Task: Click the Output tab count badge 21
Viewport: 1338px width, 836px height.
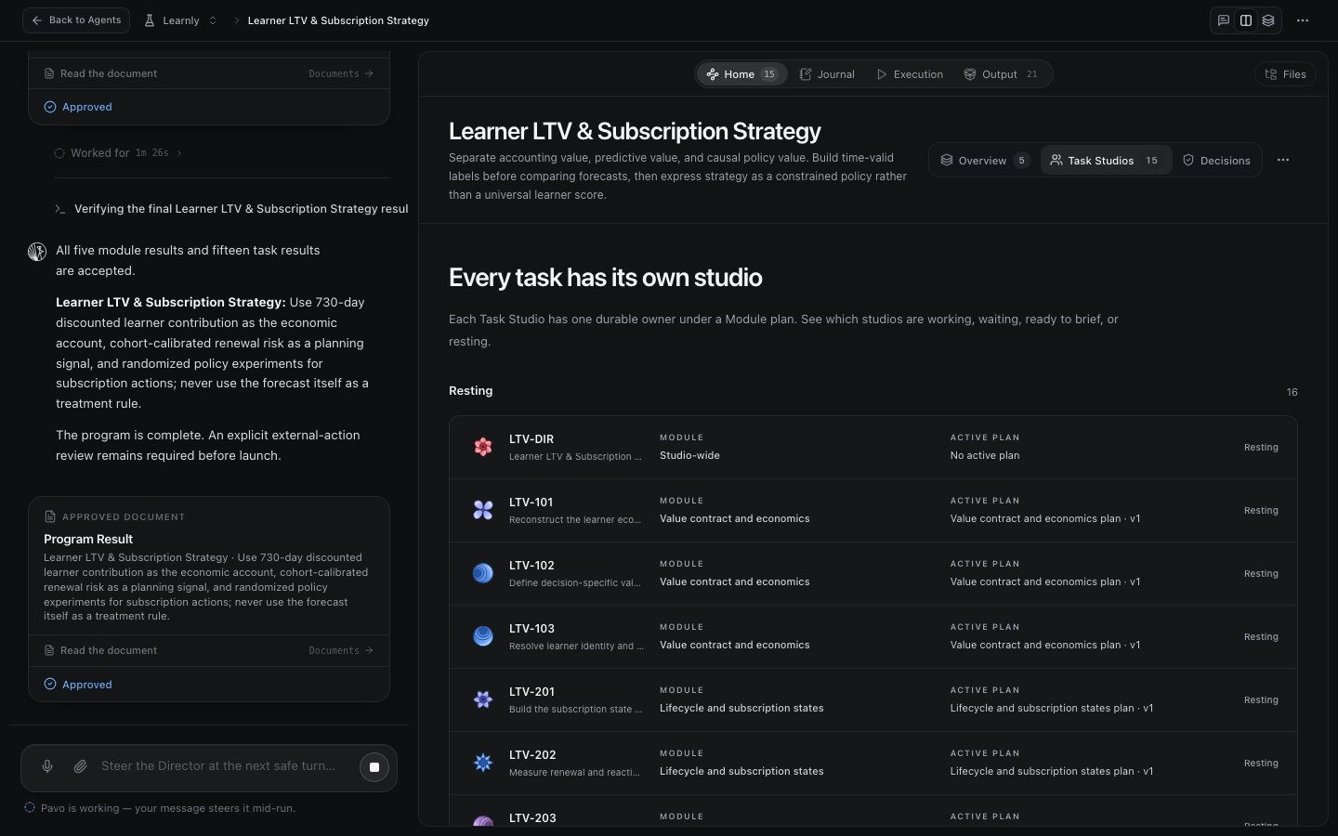Action: [1031, 74]
